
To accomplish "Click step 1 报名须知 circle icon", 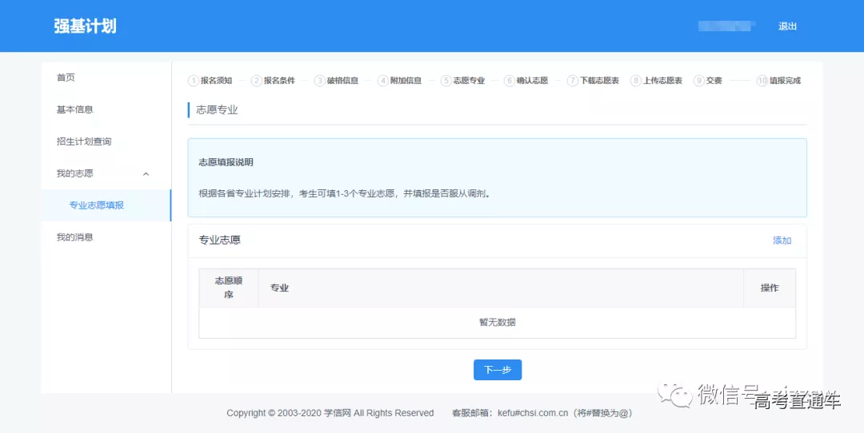I will click(x=193, y=81).
